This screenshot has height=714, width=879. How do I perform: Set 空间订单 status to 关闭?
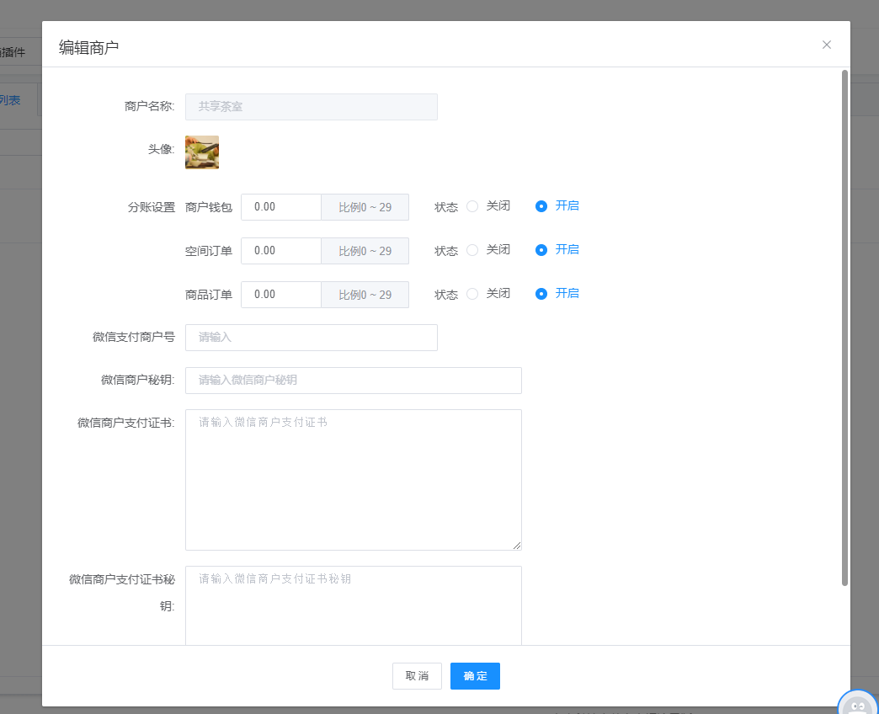(x=472, y=250)
